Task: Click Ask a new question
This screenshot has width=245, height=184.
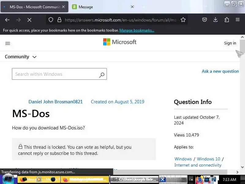Action: [220, 71]
